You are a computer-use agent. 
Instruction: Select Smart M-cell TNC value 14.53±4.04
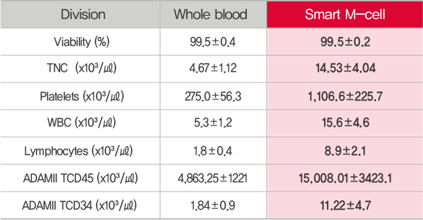[345, 68]
